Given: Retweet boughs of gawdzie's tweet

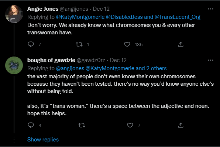Looking at the screenshot, I should pos(82,125).
